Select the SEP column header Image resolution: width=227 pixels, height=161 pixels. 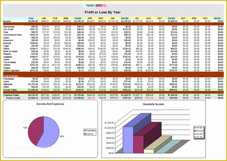pos(160,18)
